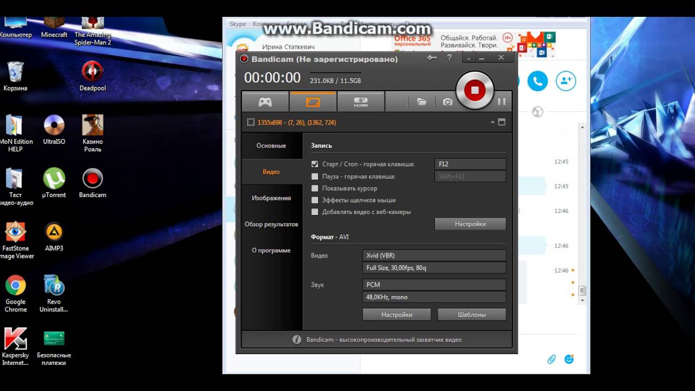Viewport: 695px width, 391px height.
Task: Open Revo Uninstaller desktop shortcut
Action: point(54,294)
